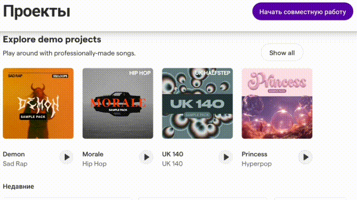
Task: Open the Morale Hip Hop cover art
Action: tap(118, 103)
